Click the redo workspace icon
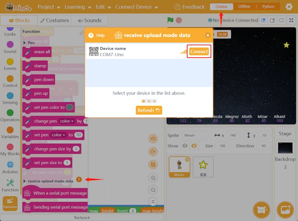This screenshot has width=298, height=221. pyautogui.click(x=153, y=152)
